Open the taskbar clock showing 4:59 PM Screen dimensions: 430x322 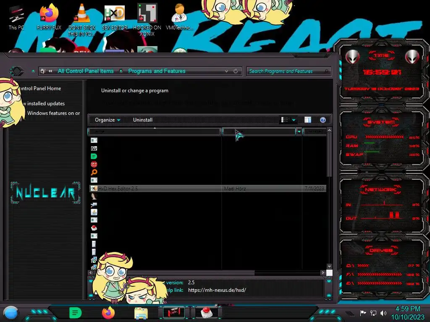[407, 313]
